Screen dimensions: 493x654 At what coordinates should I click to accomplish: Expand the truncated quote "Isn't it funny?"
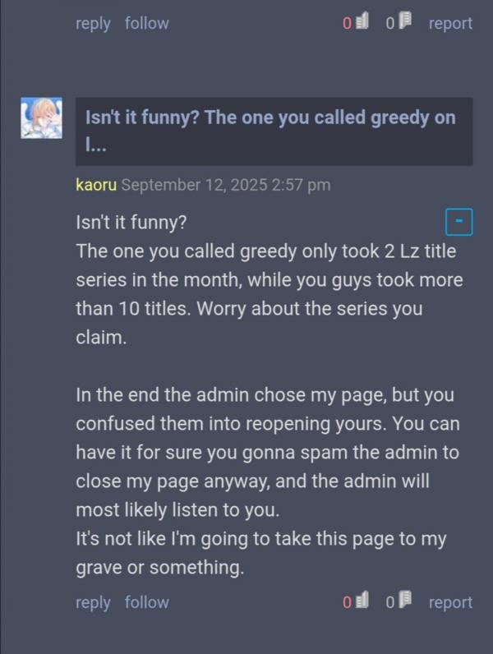[x=274, y=131]
